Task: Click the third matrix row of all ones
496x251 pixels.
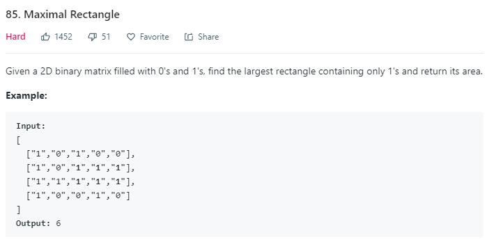Action: [x=81, y=181]
